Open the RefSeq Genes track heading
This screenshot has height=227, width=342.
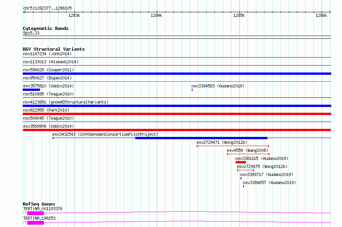39,204
